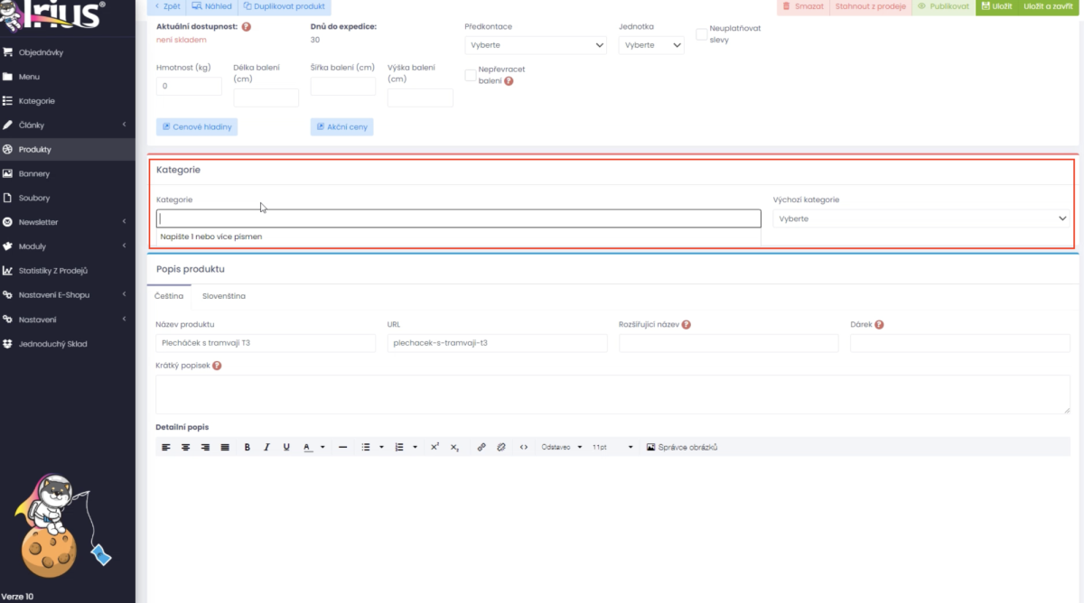1084x603 pixels.
Task: Toggle underline formatting in editor
Action: point(286,447)
